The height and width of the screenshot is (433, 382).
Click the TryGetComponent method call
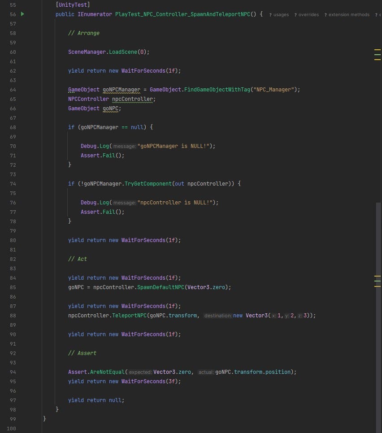click(x=148, y=184)
